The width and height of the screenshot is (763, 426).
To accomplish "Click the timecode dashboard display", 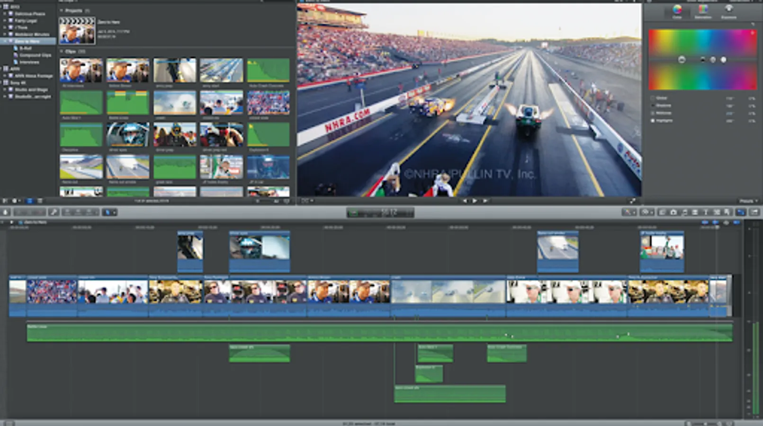I will [x=380, y=213].
